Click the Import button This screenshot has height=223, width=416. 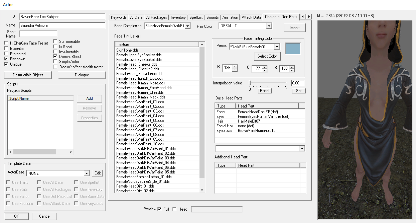(295, 28)
